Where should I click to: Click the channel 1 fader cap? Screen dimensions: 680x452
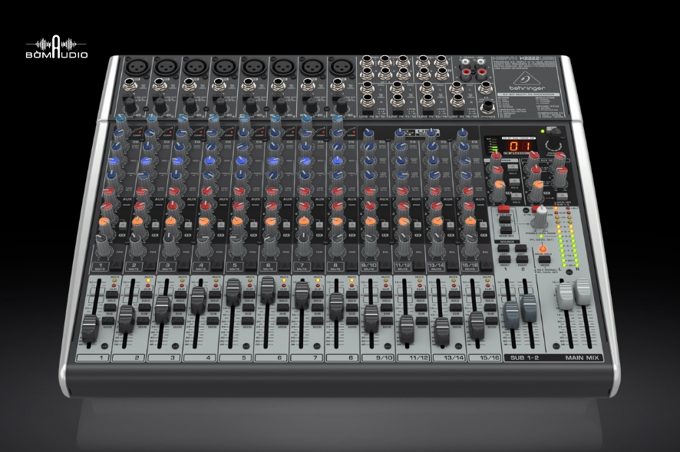point(90,328)
